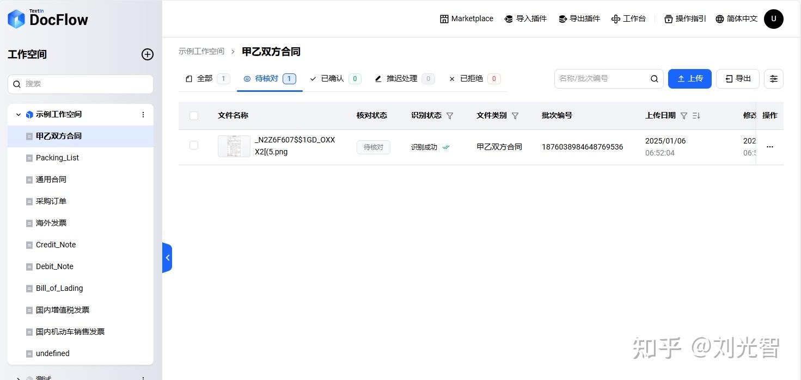Select all files with the header checkbox
This screenshot has height=380, width=801.
coord(194,115)
